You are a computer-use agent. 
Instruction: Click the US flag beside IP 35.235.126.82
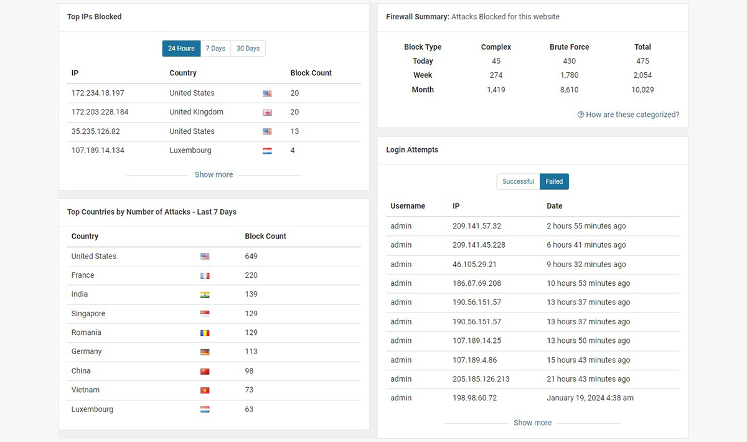(x=267, y=132)
